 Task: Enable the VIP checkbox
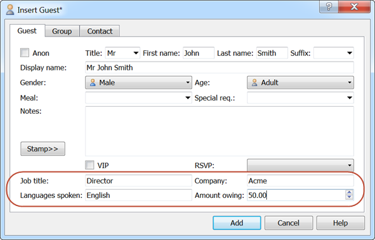coord(90,165)
